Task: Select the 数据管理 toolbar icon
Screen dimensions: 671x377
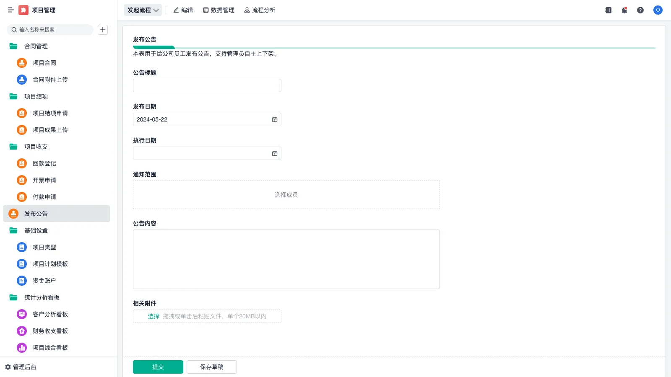Action: click(205, 10)
